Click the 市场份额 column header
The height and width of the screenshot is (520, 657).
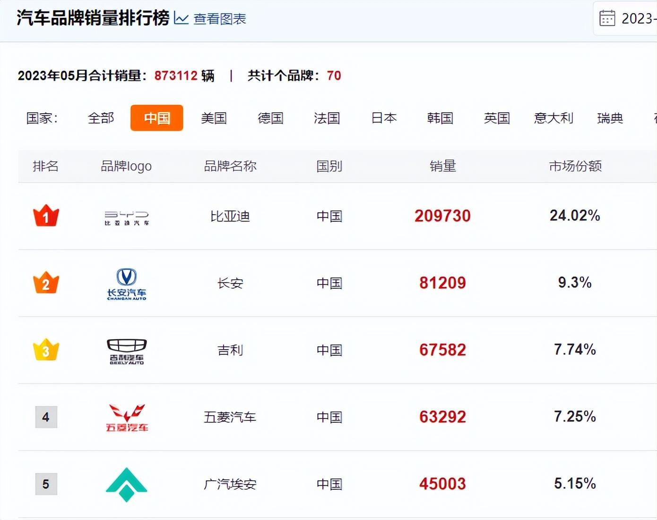click(x=575, y=166)
